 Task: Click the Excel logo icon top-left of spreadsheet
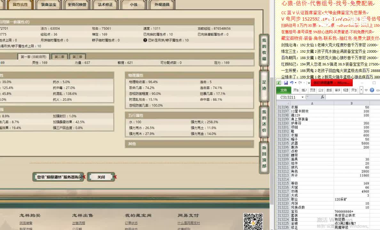click(279, 82)
